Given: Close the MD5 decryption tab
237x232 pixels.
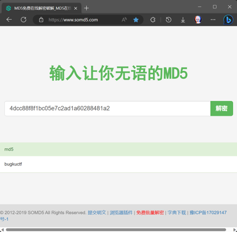Looking at the screenshot, I should coord(76,8).
